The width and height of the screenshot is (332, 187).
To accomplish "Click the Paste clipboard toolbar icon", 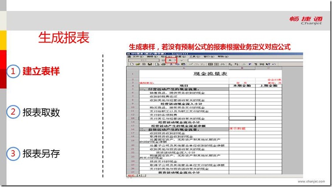I will pos(183,64).
